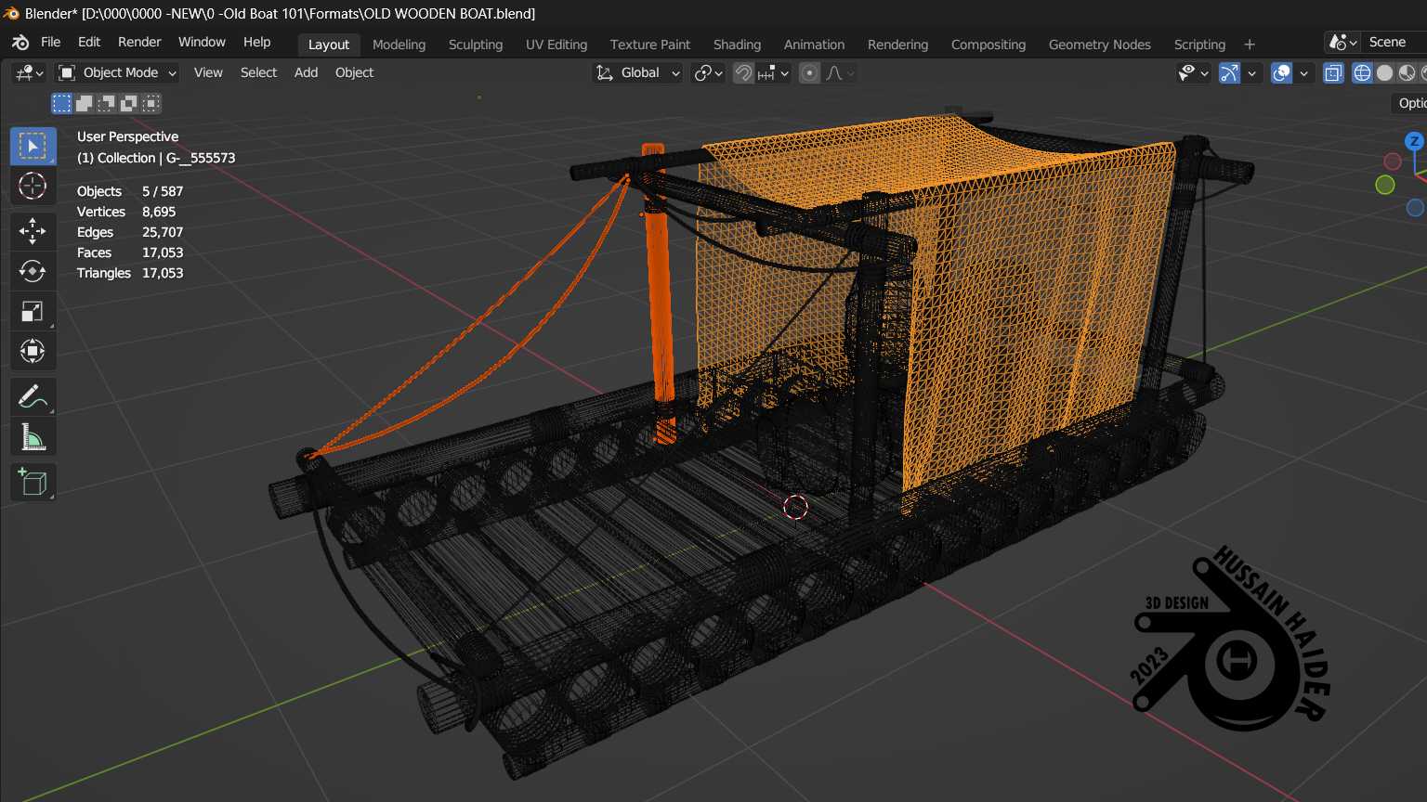Select the Select Box tool

[33, 146]
